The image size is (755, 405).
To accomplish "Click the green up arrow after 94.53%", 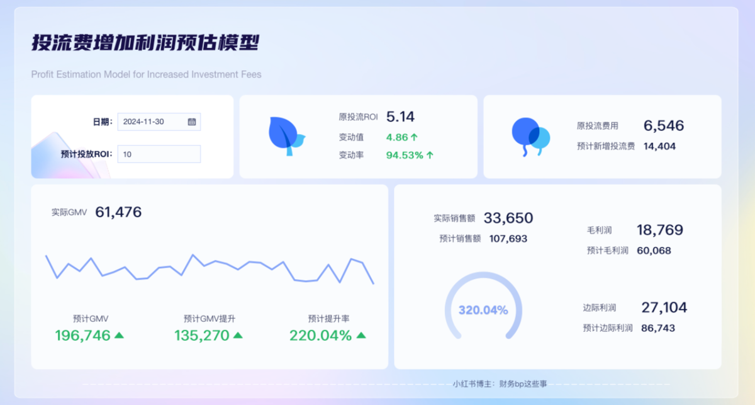I will pos(430,155).
